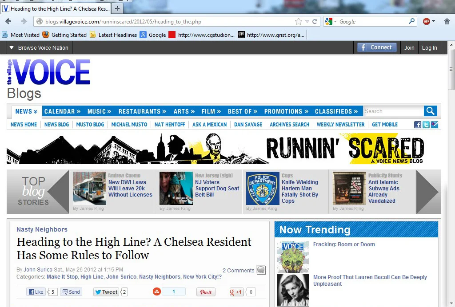The height and width of the screenshot is (307, 455).
Task: Click the Facebook Send button
Action: (x=71, y=292)
